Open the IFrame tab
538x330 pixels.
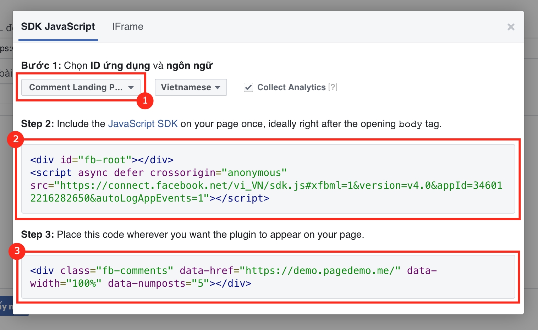[x=127, y=27]
